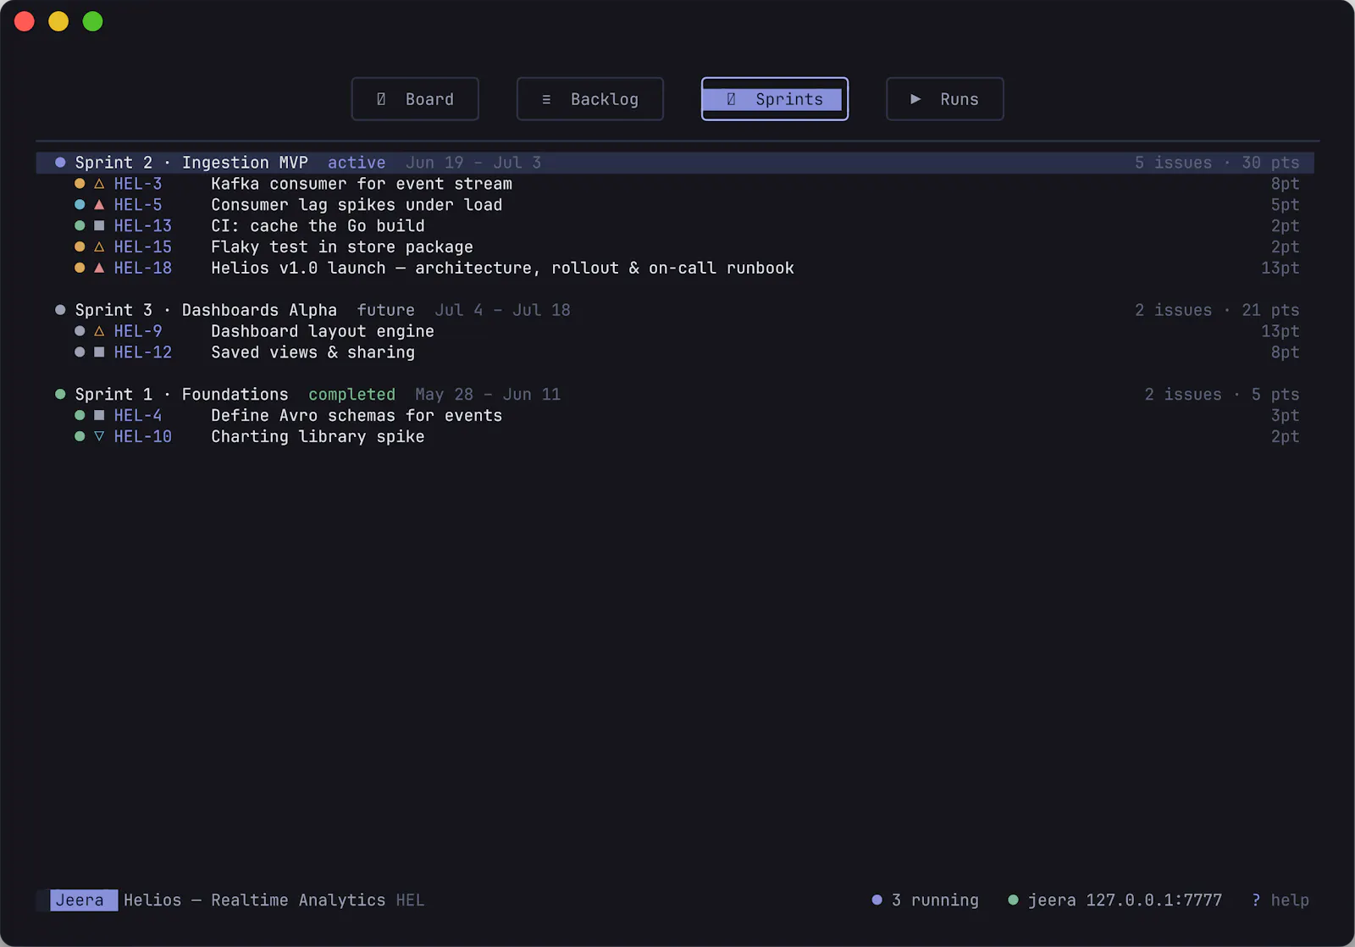Open the '? help' link
Viewport: 1355px width, 947px height.
tap(1280, 900)
